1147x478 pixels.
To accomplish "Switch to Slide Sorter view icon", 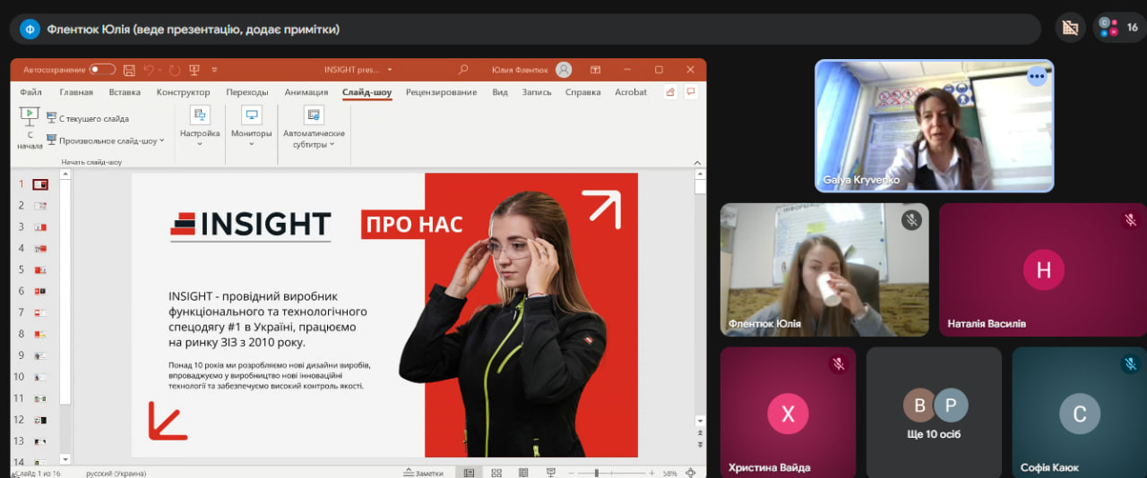I will click(x=496, y=473).
